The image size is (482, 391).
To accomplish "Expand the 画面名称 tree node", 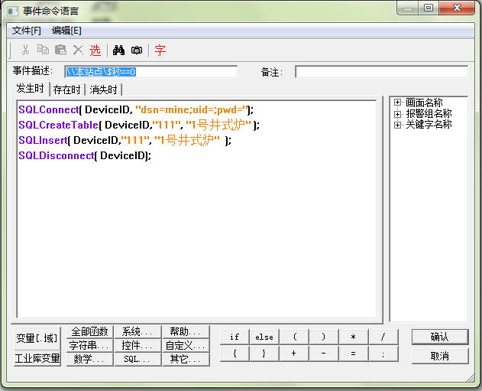I will (398, 103).
